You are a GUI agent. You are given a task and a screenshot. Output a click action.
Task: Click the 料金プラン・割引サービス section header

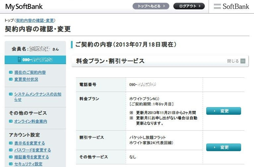160,61
